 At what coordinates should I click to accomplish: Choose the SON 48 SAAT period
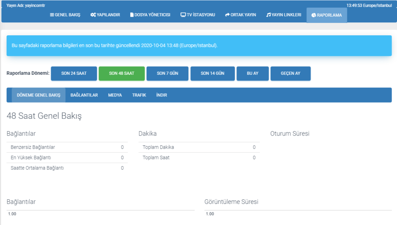coord(122,74)
